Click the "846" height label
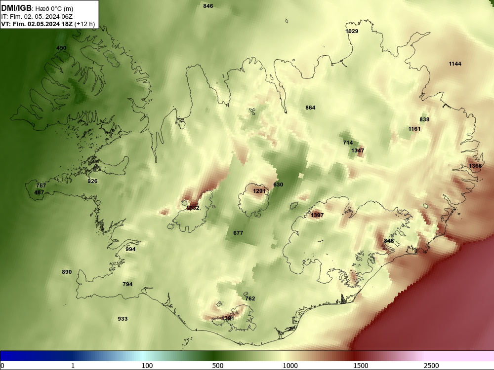The width and height of the screenshot is (494, 370). click(x=208, y=6)
